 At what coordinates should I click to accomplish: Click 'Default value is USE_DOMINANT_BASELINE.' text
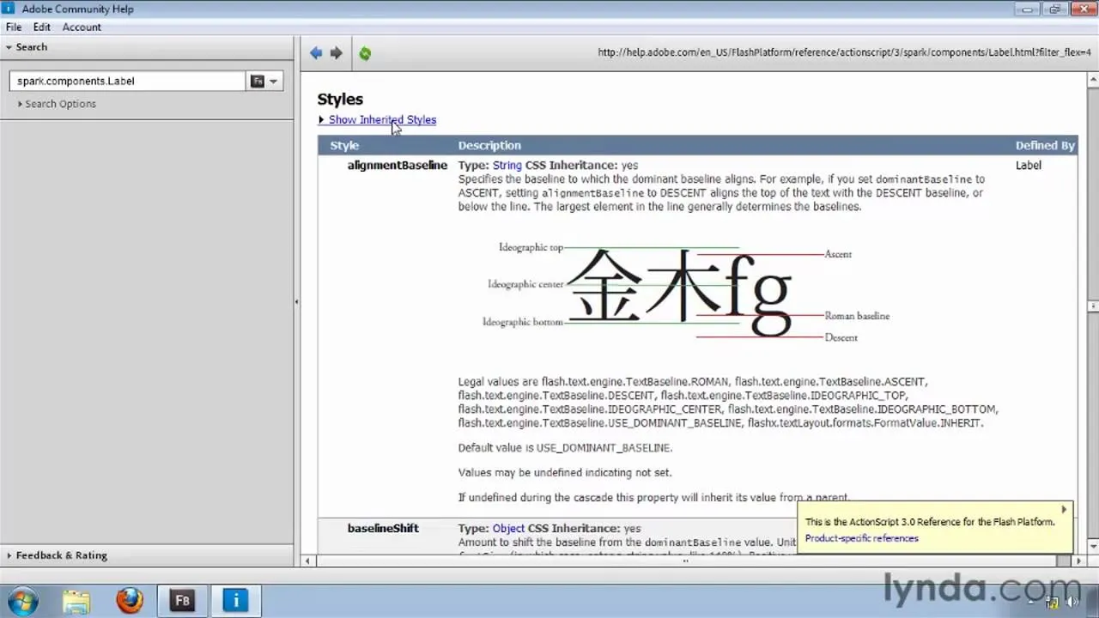click(565, 448)
